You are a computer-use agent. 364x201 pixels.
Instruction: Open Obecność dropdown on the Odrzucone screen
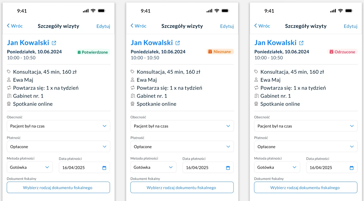coord(306,126)
